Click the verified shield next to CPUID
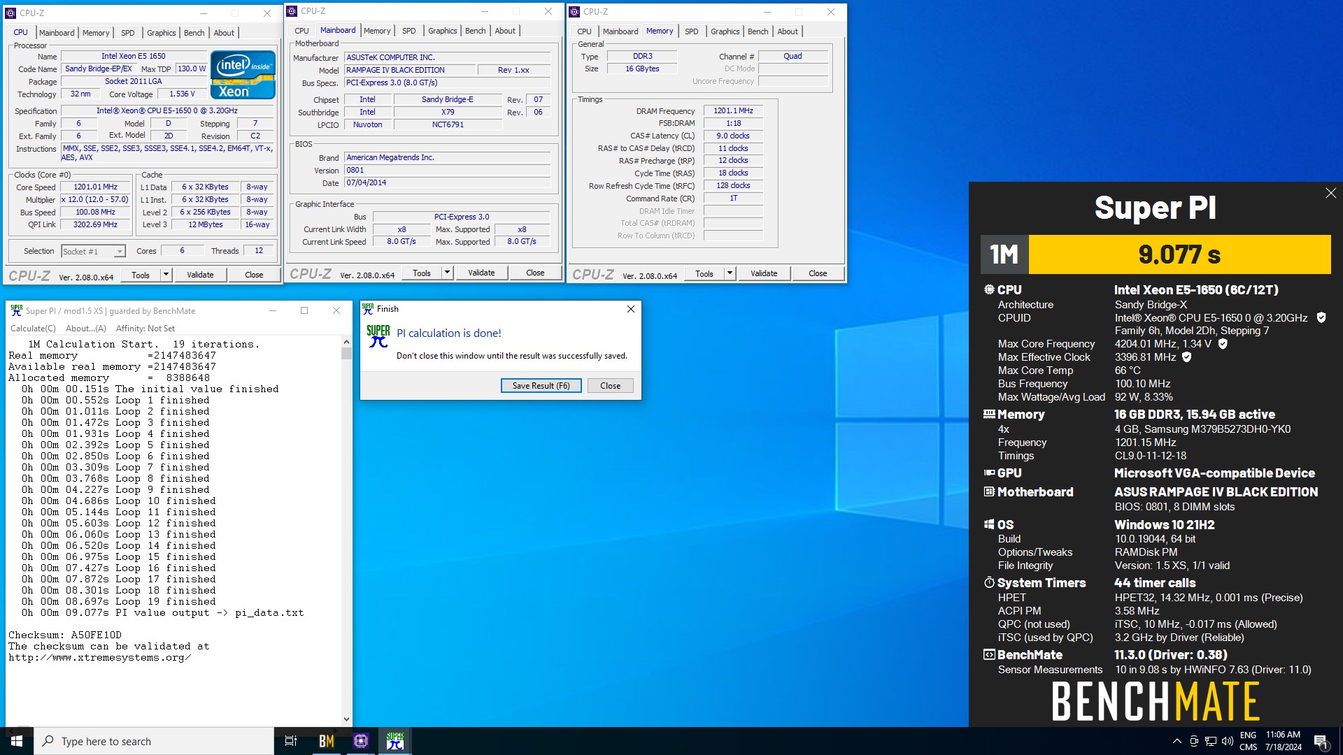The image size is (1343, 755). tap(1321, 318)
